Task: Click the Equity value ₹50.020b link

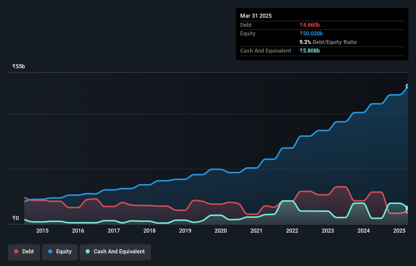Action: coord(311,33)
